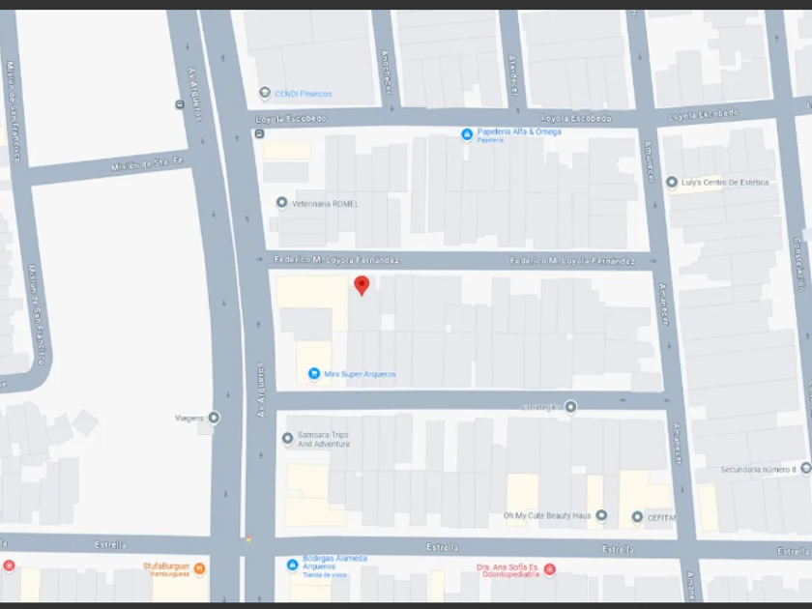
Task: Open the Mini Super Arqueros label
Action: click(360, 374)
